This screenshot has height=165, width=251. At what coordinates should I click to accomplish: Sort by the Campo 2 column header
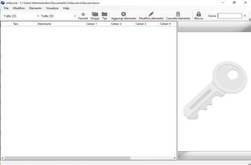coord(121,24)
